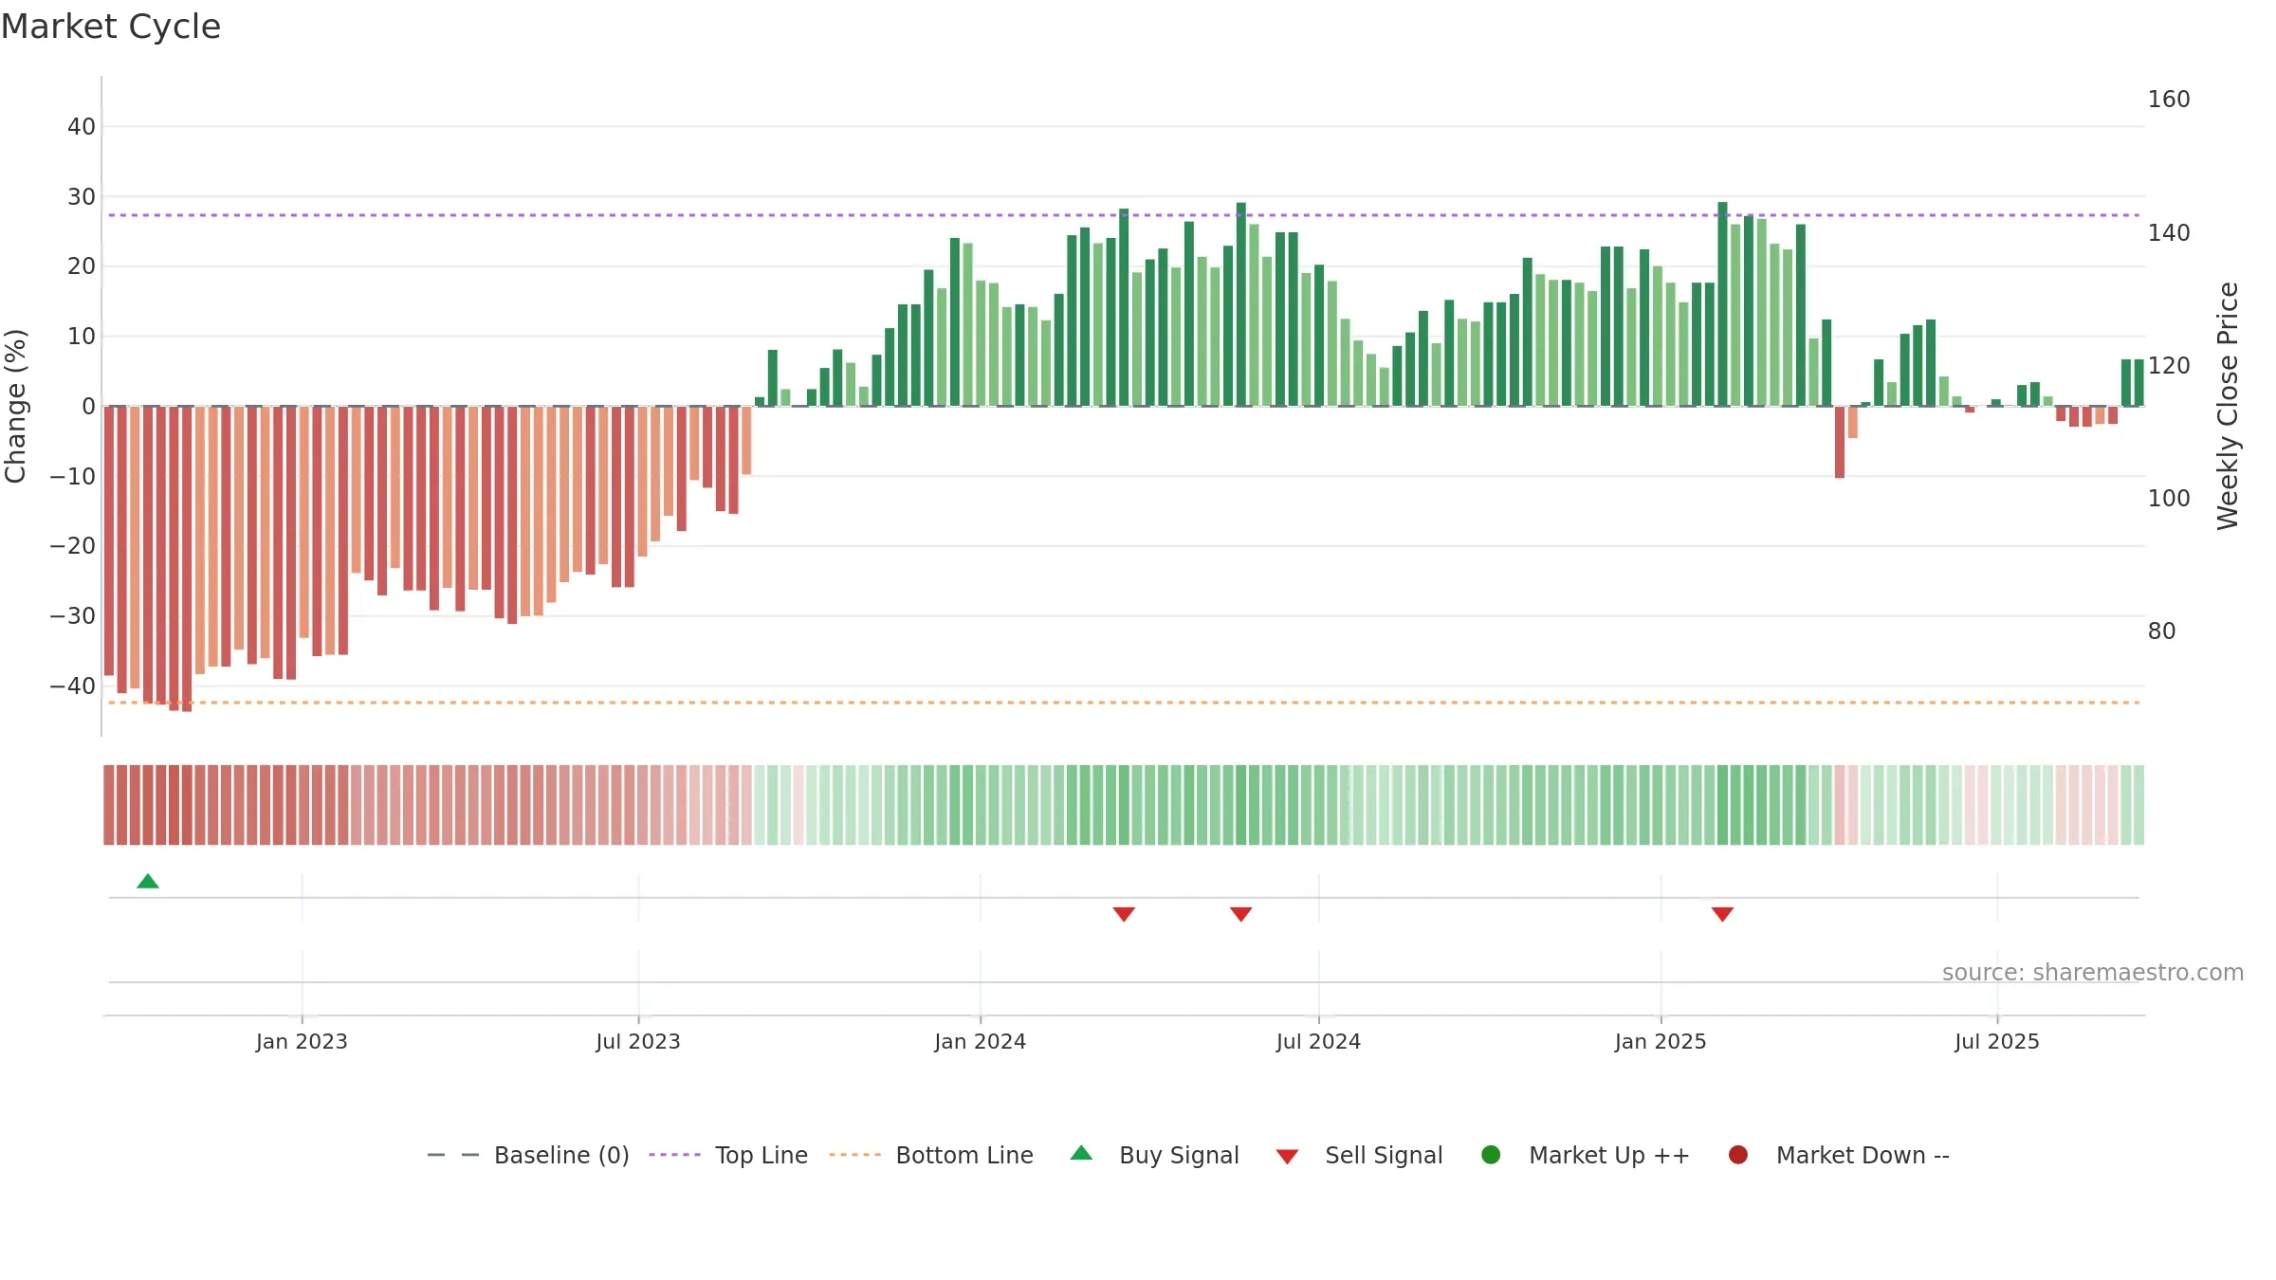This screenshot has width=2276, height=1280.
Task: Click the first red Sell Signal marker after Jan 2024
Action: coord(1124,914)
